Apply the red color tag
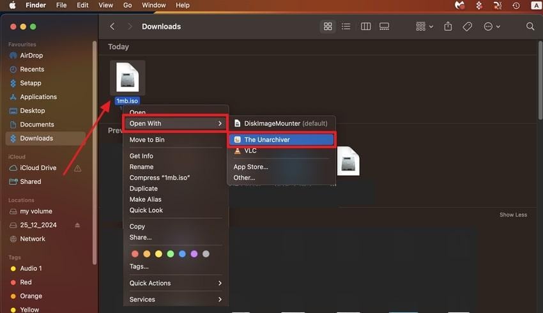 (x=135, y=254)
